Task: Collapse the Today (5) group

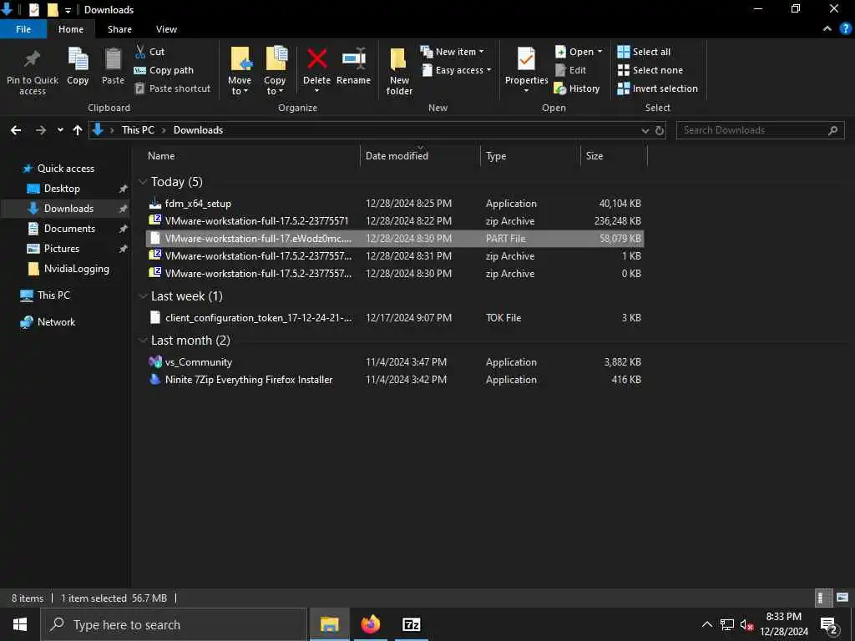Action: (x=143, y=181)
